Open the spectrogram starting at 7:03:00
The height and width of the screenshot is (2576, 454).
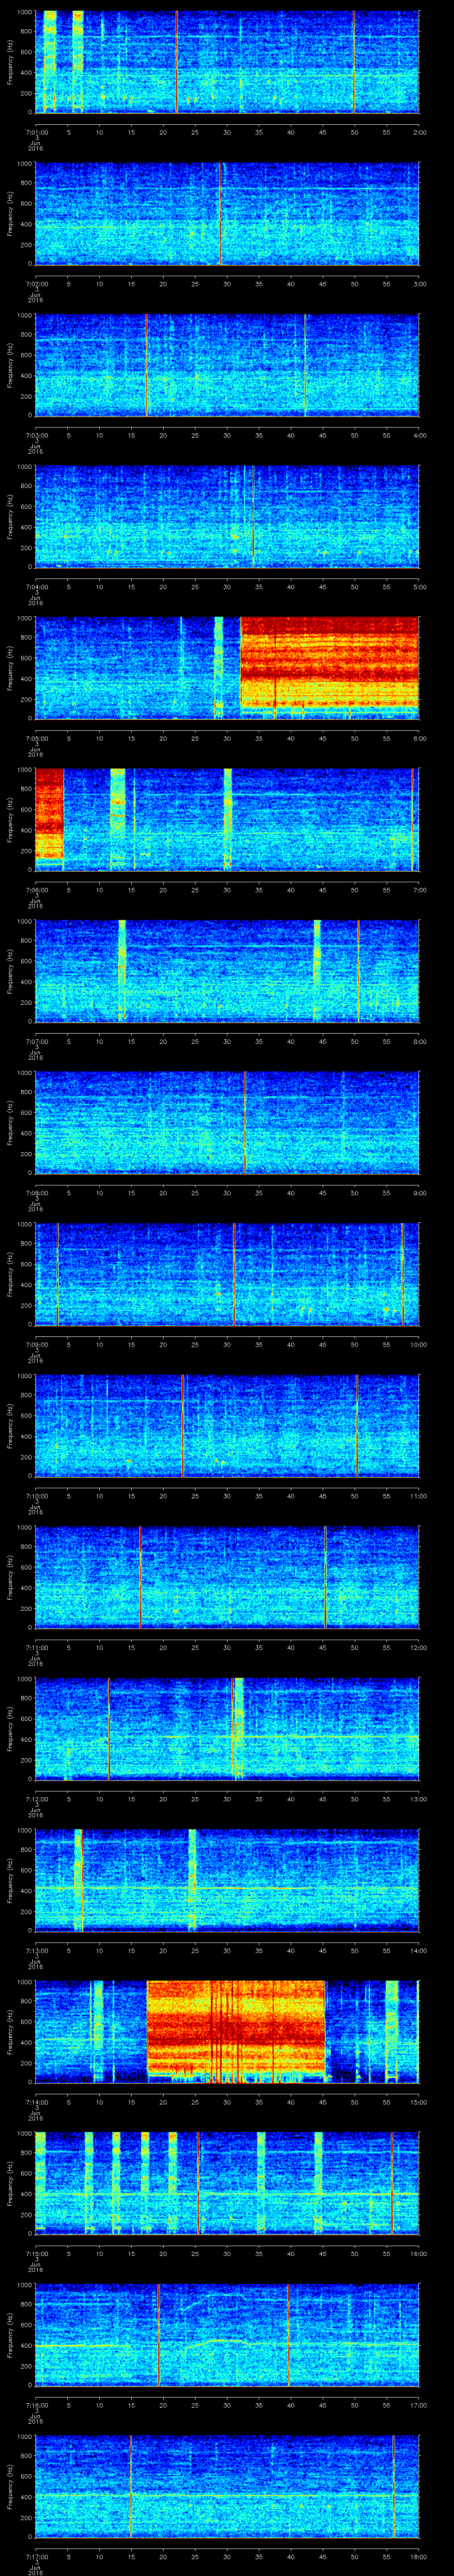(227, 365)
